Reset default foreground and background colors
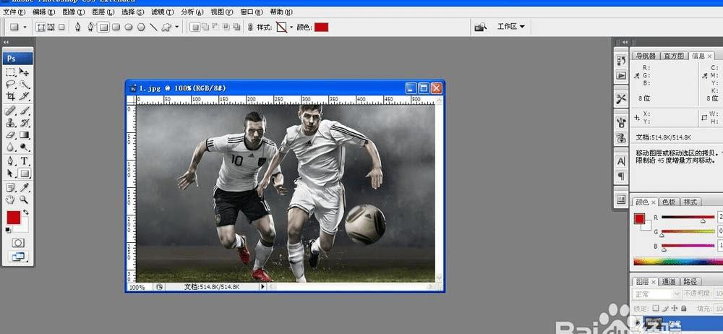Screen dimensions: 723x334 [x=8, y=230]
